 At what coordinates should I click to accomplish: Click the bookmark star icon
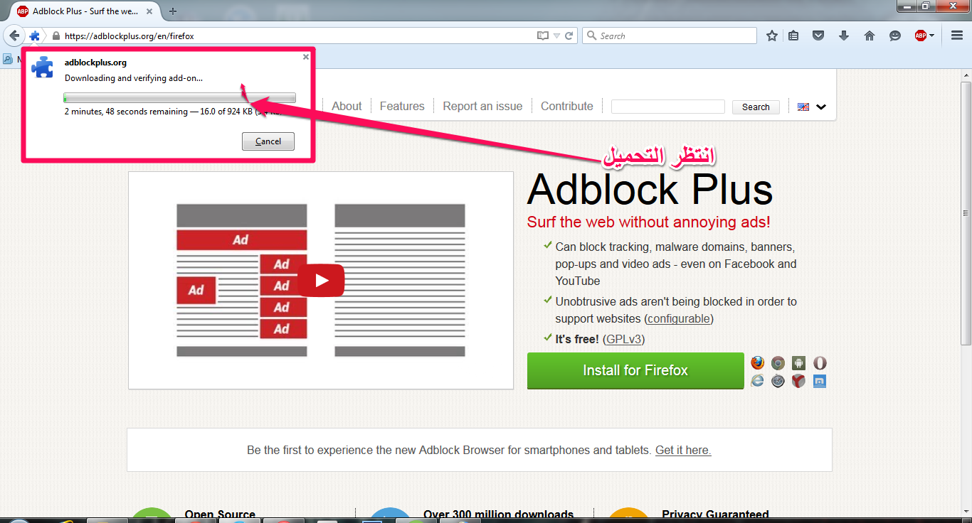tap(772, 36)
